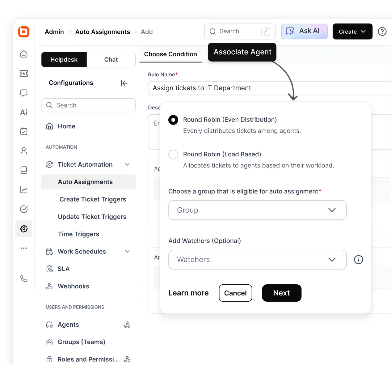
Task: Focus the top Search field
Action: pos(240,32)
